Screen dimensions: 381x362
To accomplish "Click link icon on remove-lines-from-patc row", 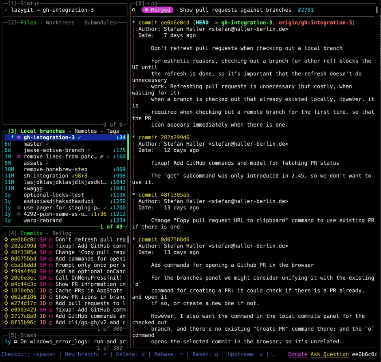I will click(102, 157).
